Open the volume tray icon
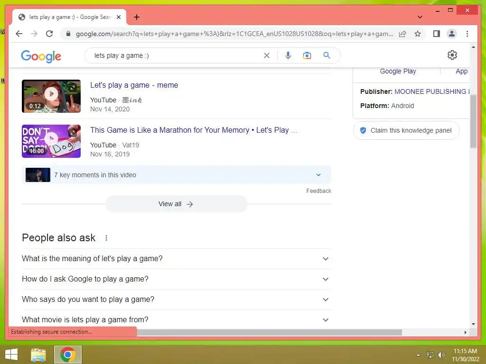486x364 pixels. point(441,355)
